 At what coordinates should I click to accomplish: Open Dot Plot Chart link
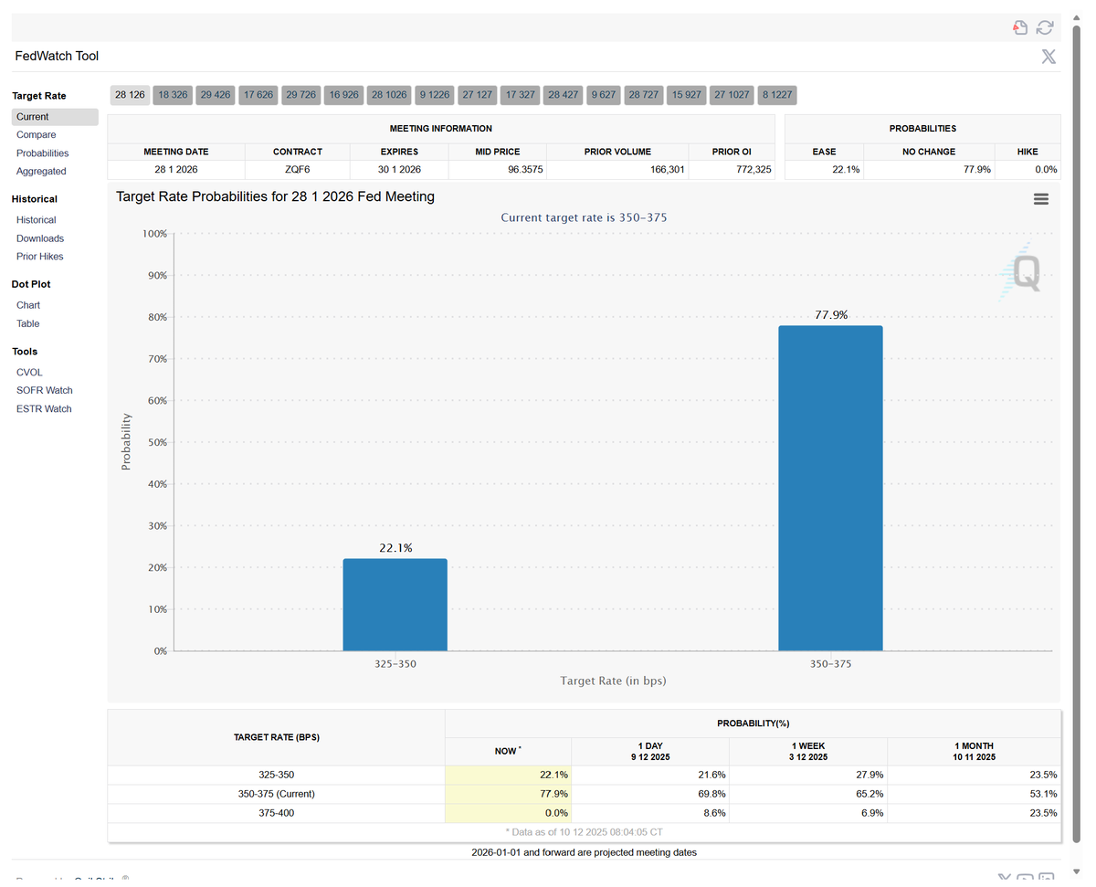pyautogui.click(x=28, y=305)
